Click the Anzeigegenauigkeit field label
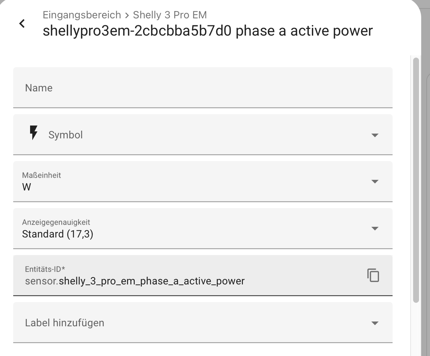 [56, 222]
